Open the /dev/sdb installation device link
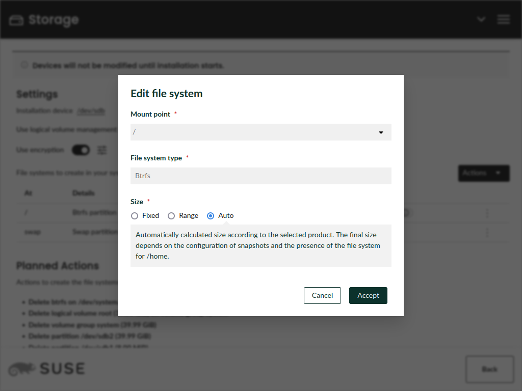 point(91,111)
